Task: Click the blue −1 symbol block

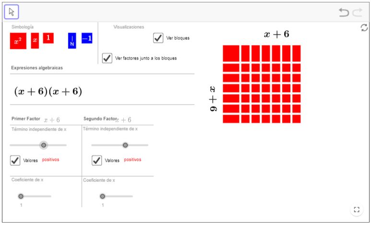Action: 87,38
